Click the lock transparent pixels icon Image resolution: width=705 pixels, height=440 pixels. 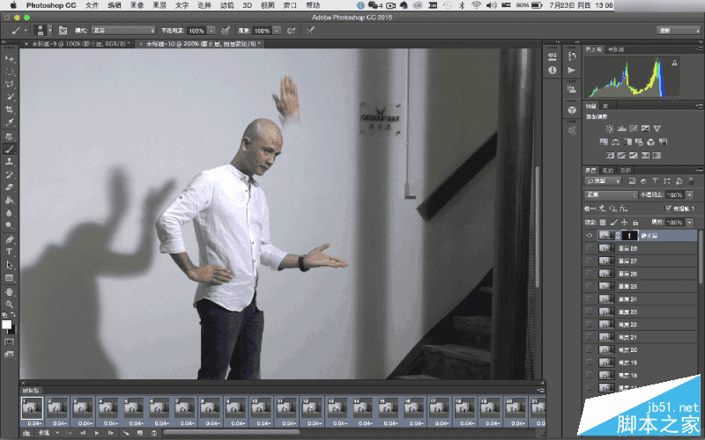pyautogui.click(x=603, y=223)
